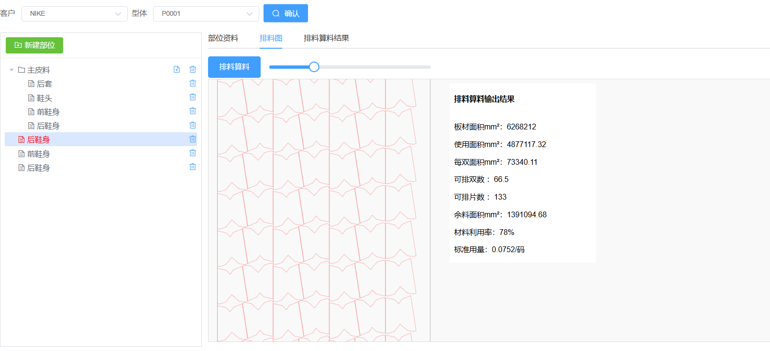Click the 板材面积 value 6268212
770x351 pixels.
[521, 127]
